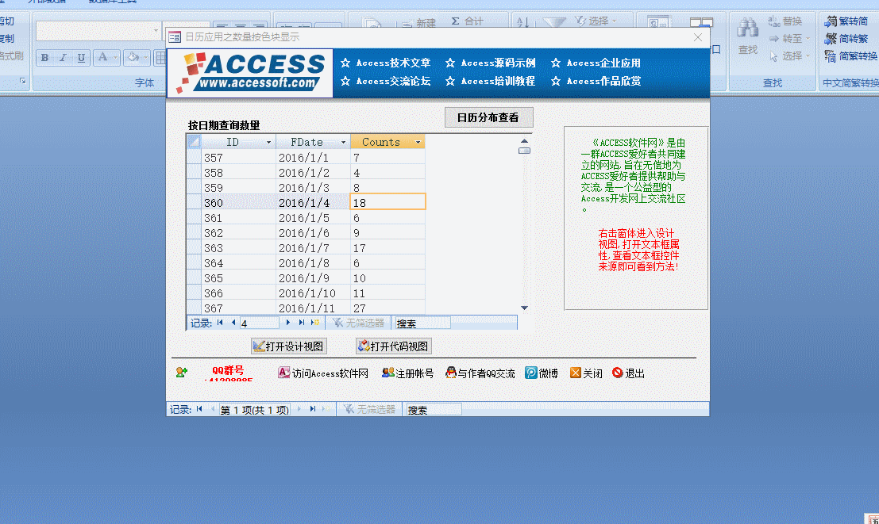879x524 pixels.
Task: Click the subform 无筛选器 filter indicator
Action: [358, 323]
